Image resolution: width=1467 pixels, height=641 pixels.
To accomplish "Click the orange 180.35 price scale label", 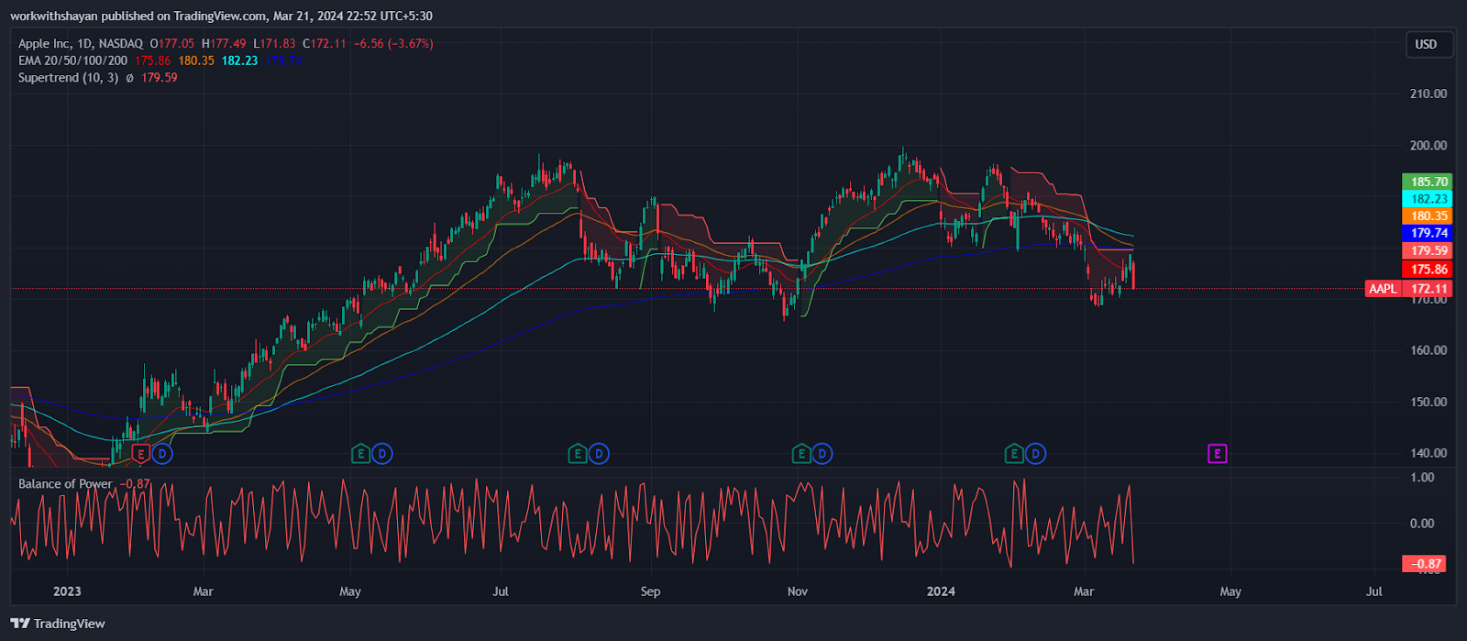I will pos(1428,216).
